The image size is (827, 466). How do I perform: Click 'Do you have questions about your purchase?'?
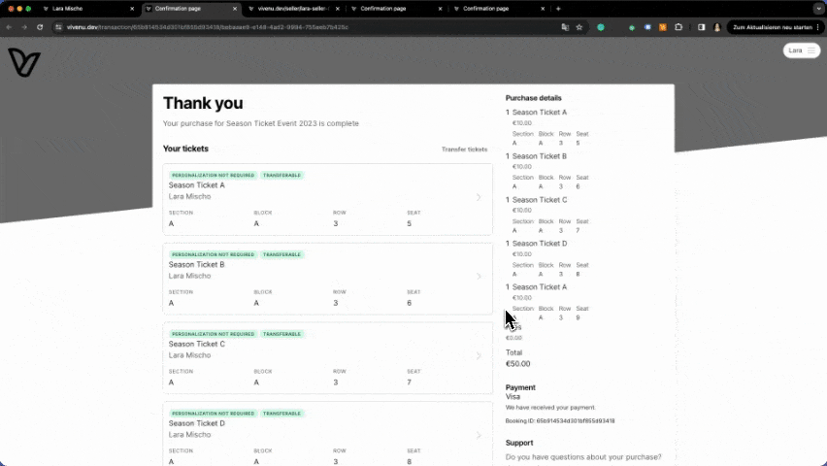[583, 457]
